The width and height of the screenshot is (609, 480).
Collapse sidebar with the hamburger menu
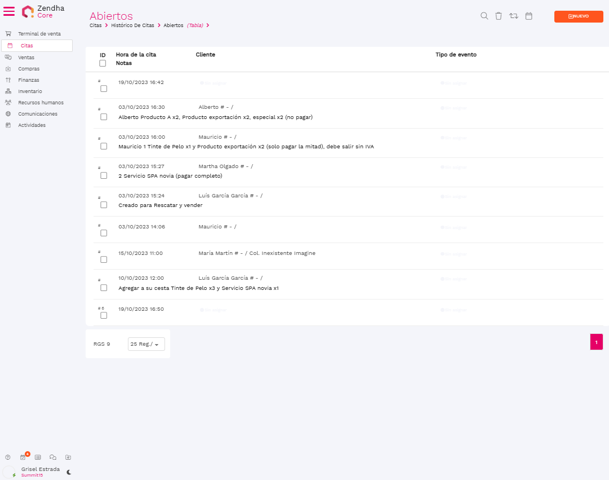pyautogui.click(x=10, y=11)
